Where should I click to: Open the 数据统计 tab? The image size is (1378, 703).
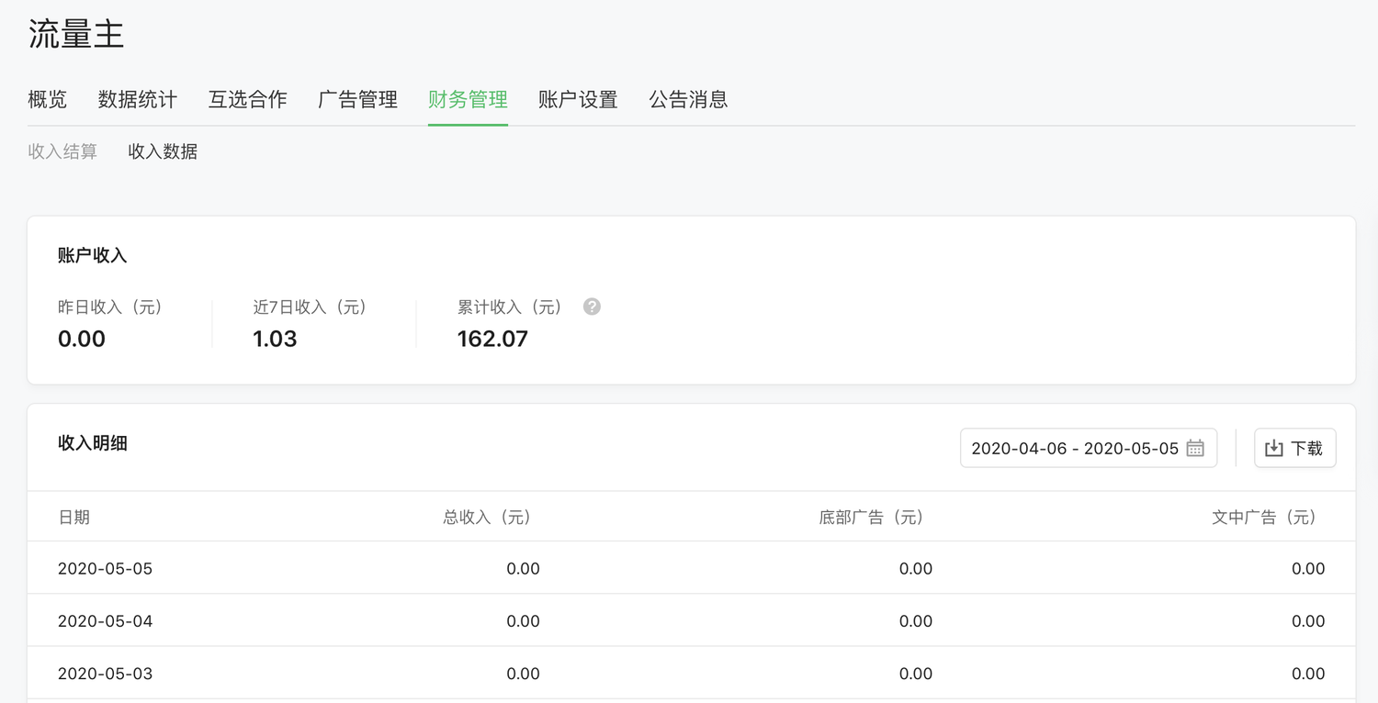pos(137,99)
